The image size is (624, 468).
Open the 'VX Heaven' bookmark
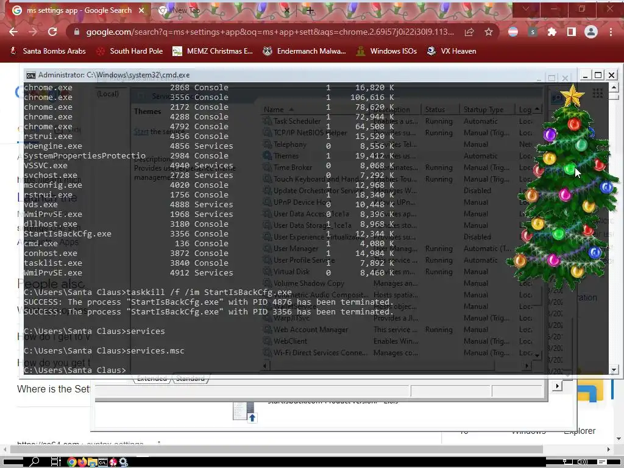pyautogui.click(x=452, y=51)
